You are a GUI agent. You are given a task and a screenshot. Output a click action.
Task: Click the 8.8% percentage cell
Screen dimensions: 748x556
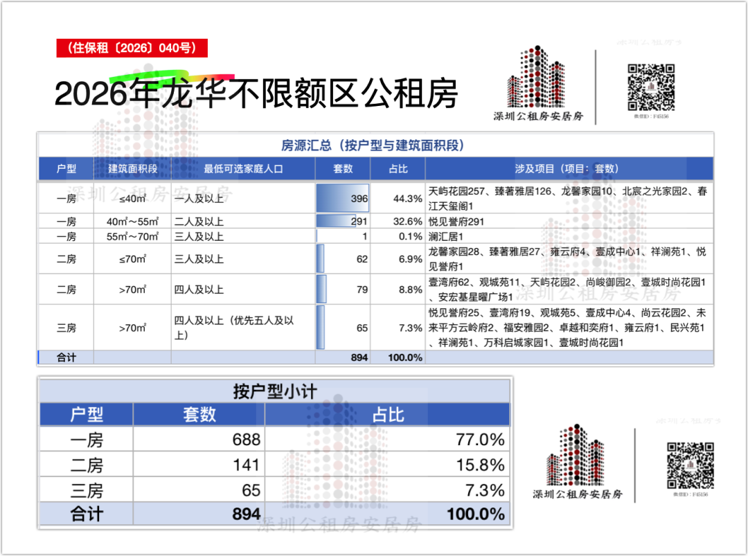[x=398, y=289]
